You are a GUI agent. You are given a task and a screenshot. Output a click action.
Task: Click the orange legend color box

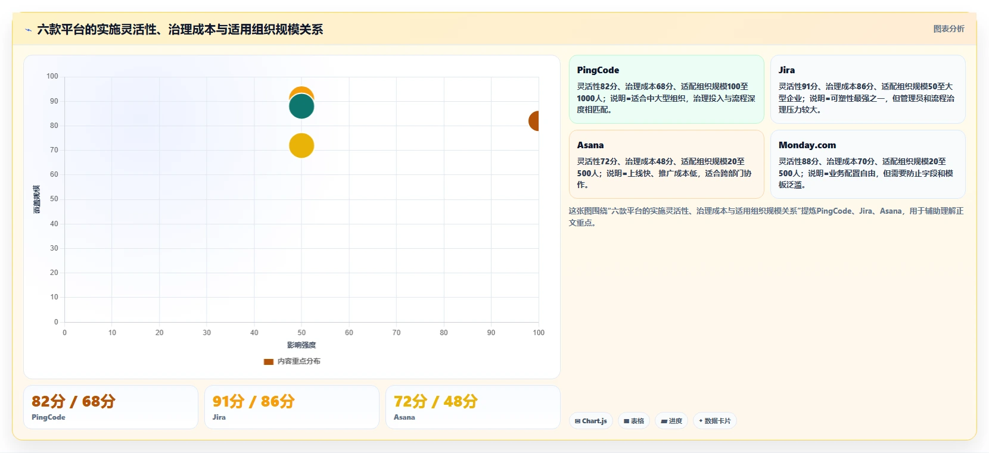269,361
